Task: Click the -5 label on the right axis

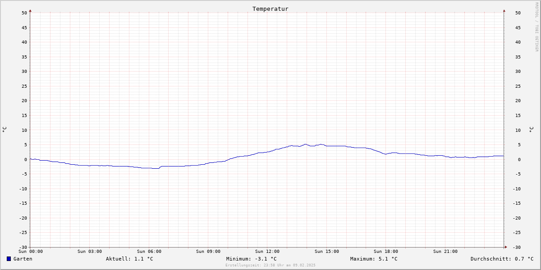Action: tap(517, 174)
